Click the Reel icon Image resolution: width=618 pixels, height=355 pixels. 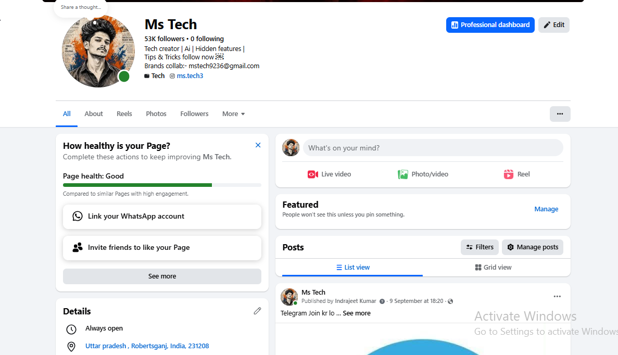(x=509, y=174)
